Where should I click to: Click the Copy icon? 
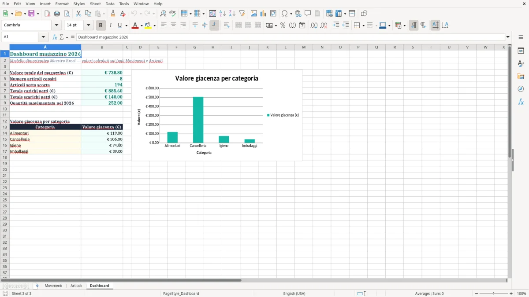pyautogui.click(x=88, y=14)
